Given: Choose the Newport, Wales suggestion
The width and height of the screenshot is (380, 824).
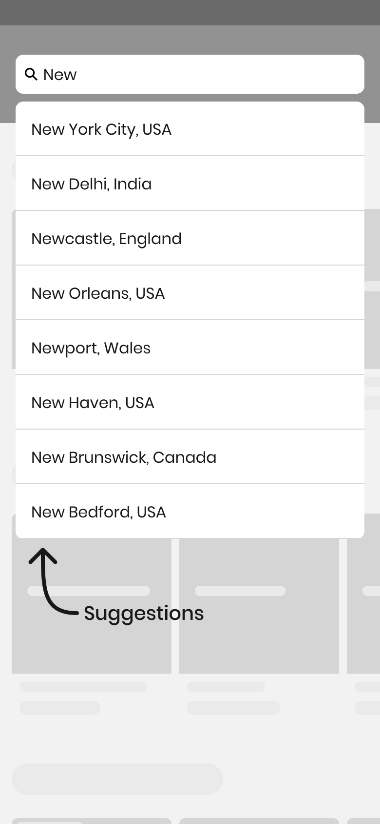Looking at the screenshot, I should click(190, 348).
